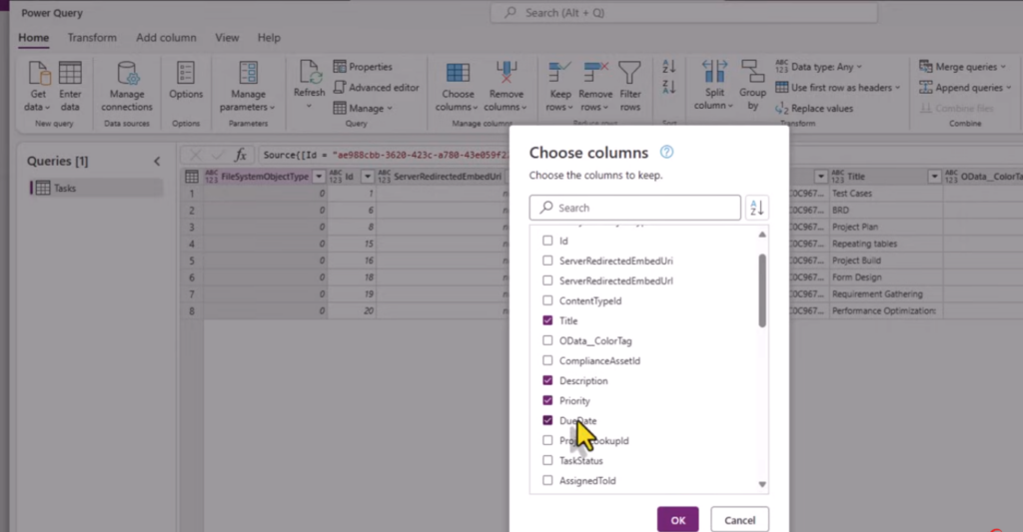
Task: Uncheck the Title checkbox
Action: coord(547,320)
